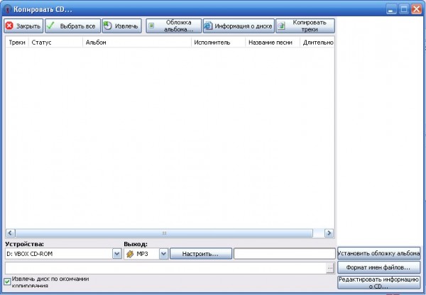Minimize the Копировать CD window

(391, 9)
